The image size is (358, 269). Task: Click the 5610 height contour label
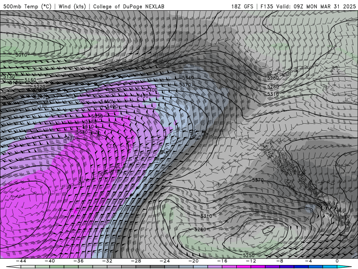88,126
